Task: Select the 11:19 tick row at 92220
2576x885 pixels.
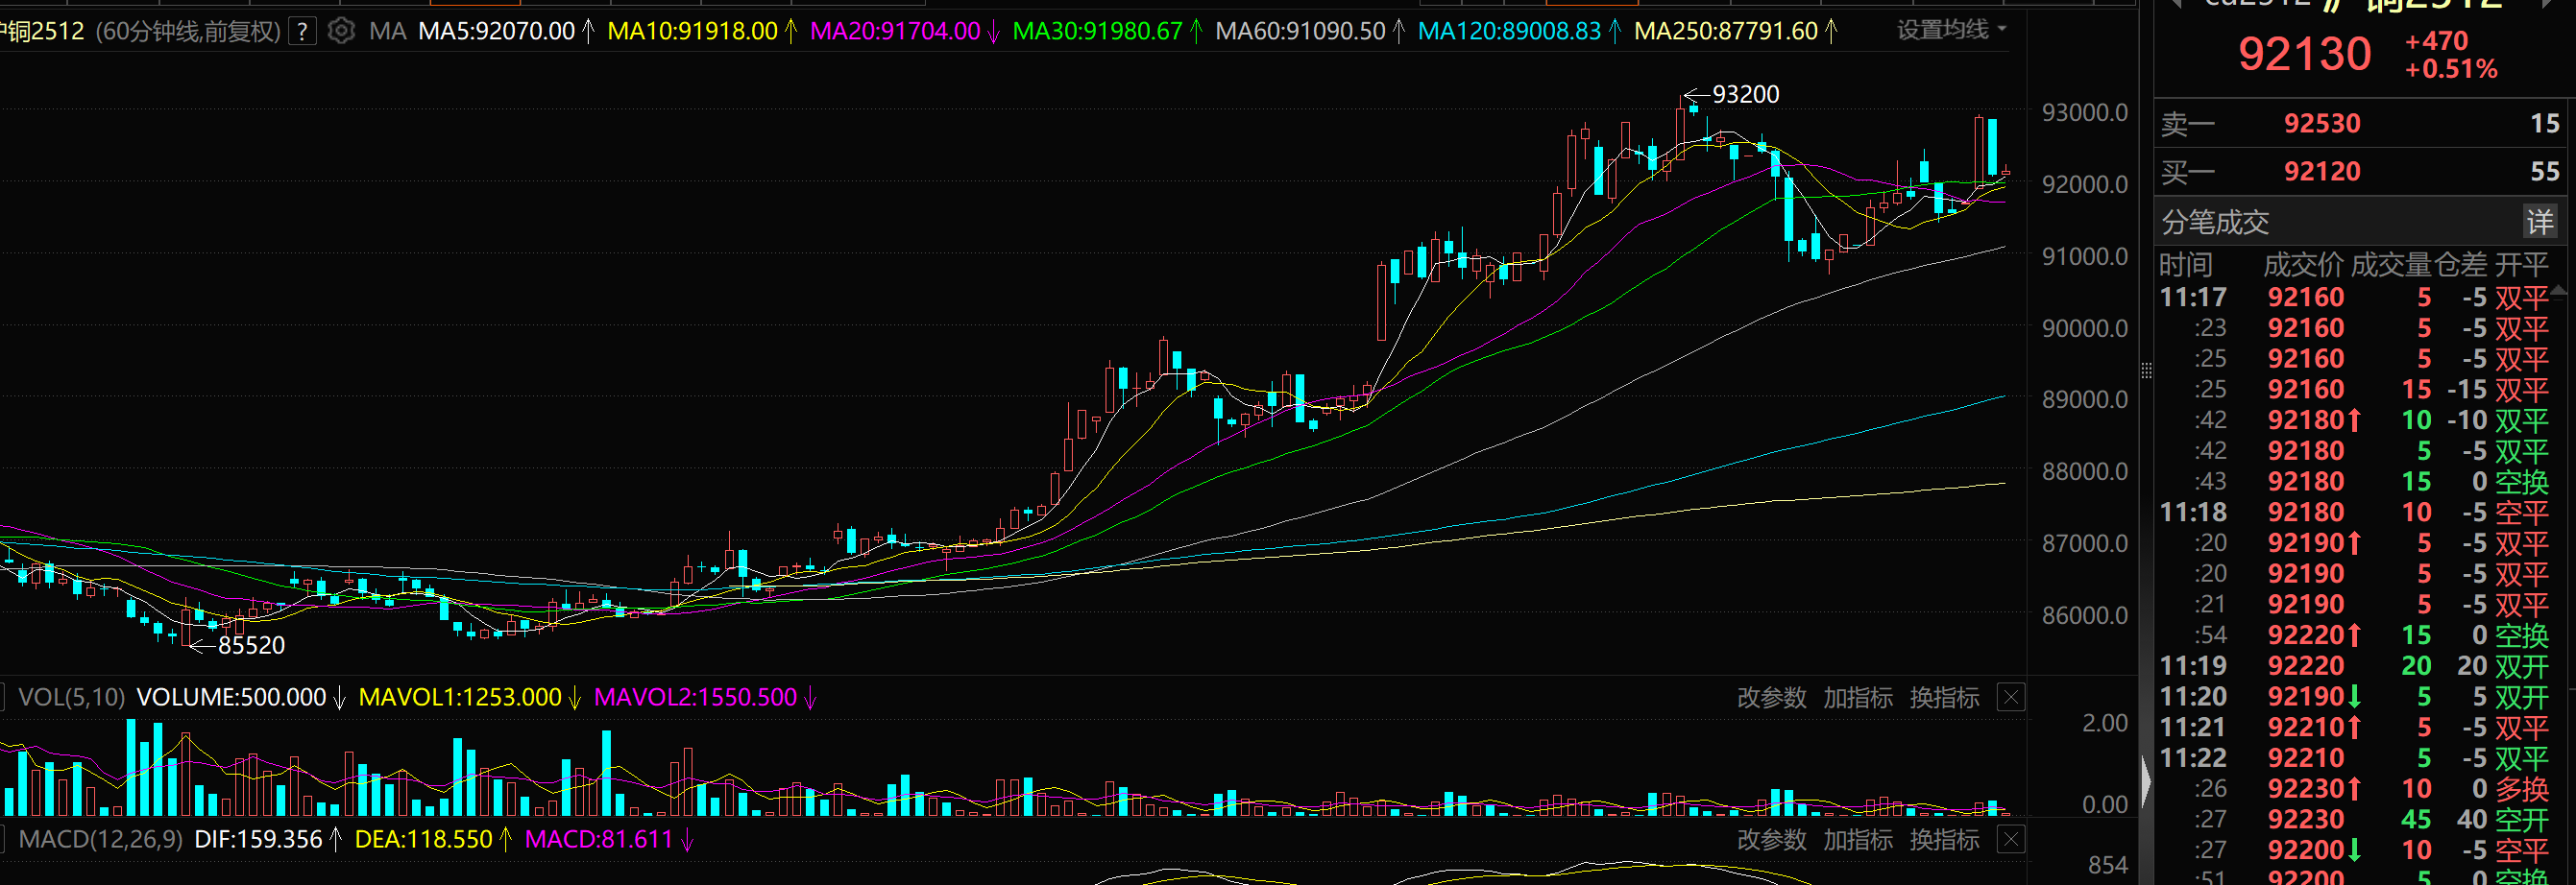Action: (2355, 666)
